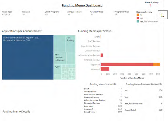Click the Administrative Review bar
This screenshot has width=168, height=121.
(102, 55)
